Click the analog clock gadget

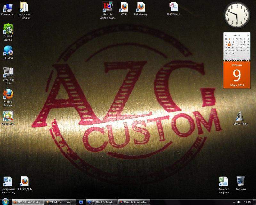[x=237, y=15]
